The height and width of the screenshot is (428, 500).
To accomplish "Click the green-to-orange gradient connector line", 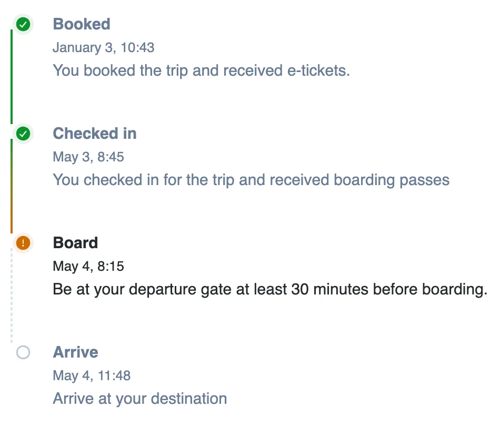I will tap(12, 186).
